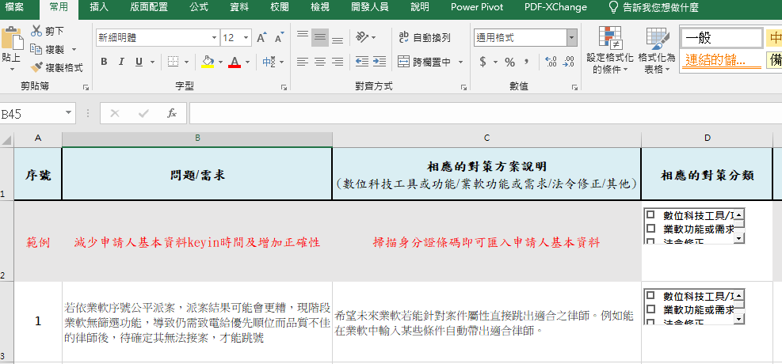782x364 pixels.
Task: Switch to 公式 Formulas tab
Action: (199, 7)
